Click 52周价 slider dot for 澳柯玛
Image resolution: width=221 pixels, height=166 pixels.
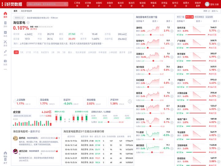[x=151, y=35]
